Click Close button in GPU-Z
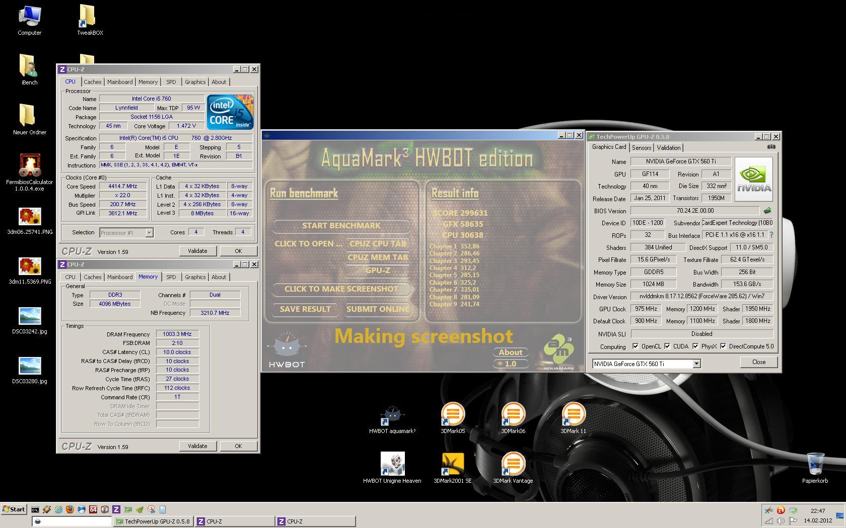 pyautogui.click(x=759, y=362)
